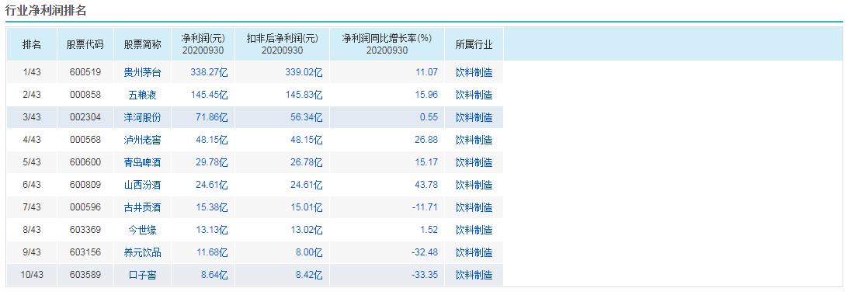Open the 养元饮品 stock link
This screenshot has width=851, height=295.
[142, 252]
